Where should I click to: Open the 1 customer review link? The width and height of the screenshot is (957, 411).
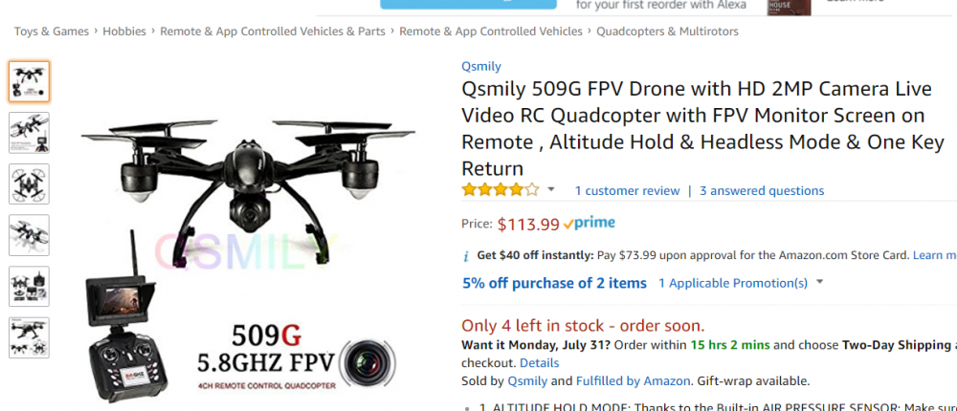pyautogui.click(x=627, y=191)
